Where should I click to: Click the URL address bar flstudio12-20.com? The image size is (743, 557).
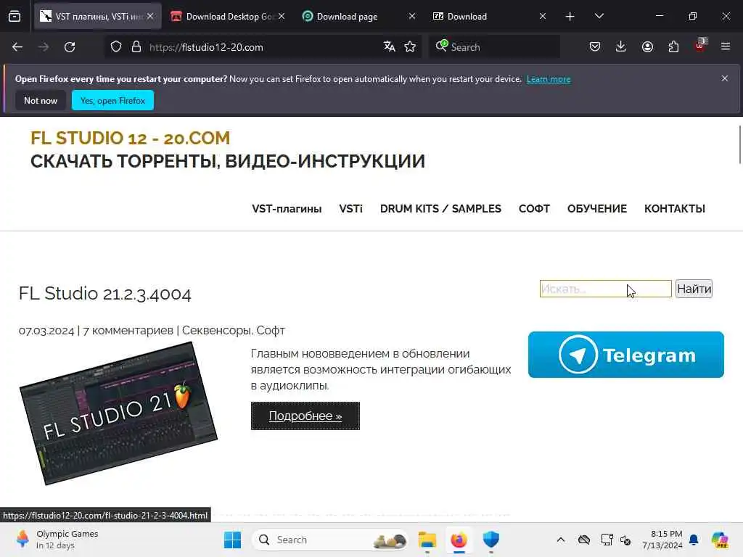tap(263, 47)
